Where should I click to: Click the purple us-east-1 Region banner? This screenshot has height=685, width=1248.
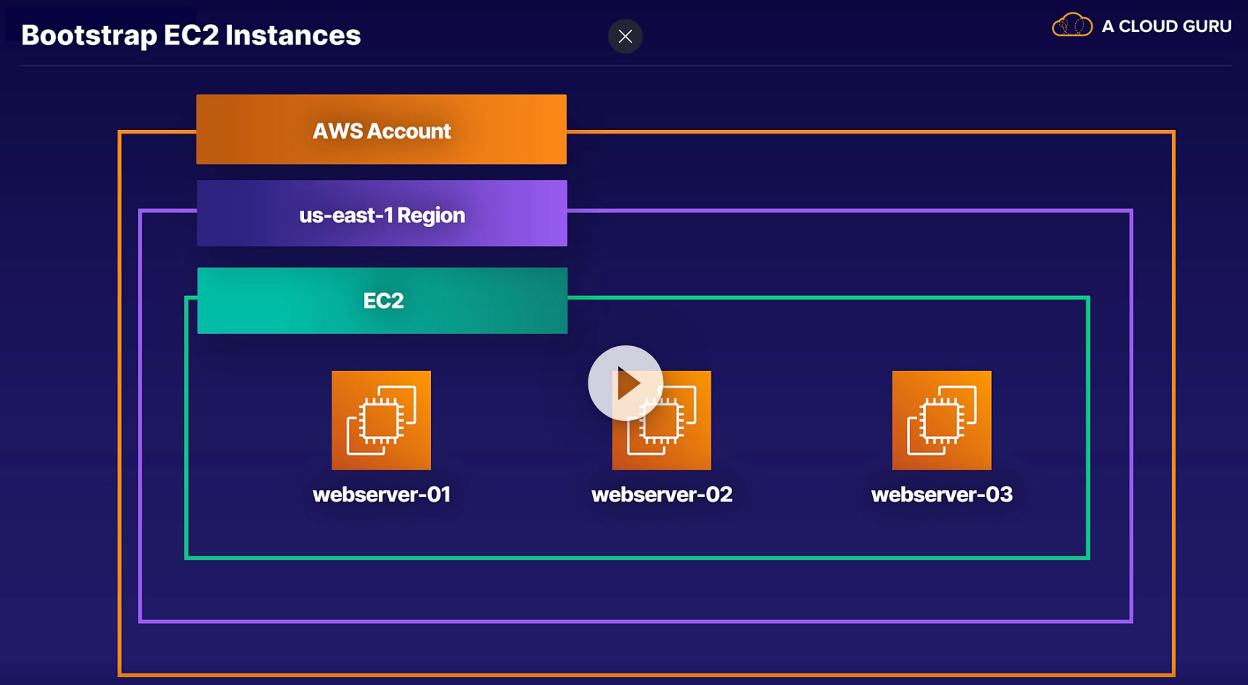(382, 214)
